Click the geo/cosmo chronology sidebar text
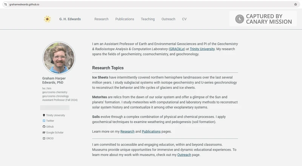The image size is (302, 166). coord(55,96)
